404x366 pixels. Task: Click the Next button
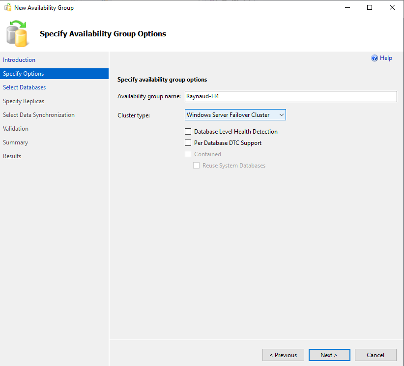pos(329,355)
